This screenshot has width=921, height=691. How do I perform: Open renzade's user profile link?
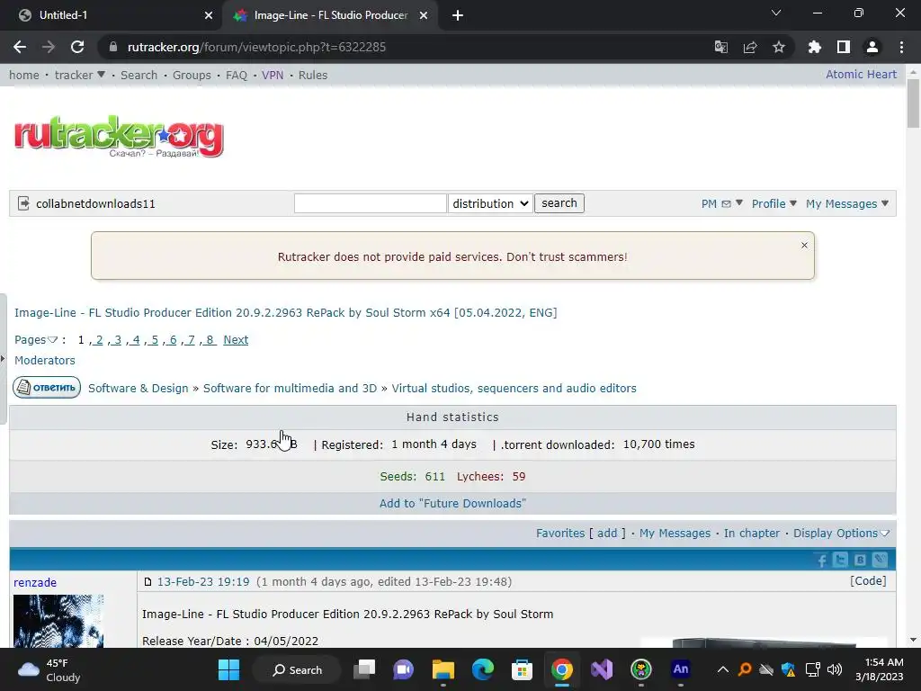coord(35,582)
